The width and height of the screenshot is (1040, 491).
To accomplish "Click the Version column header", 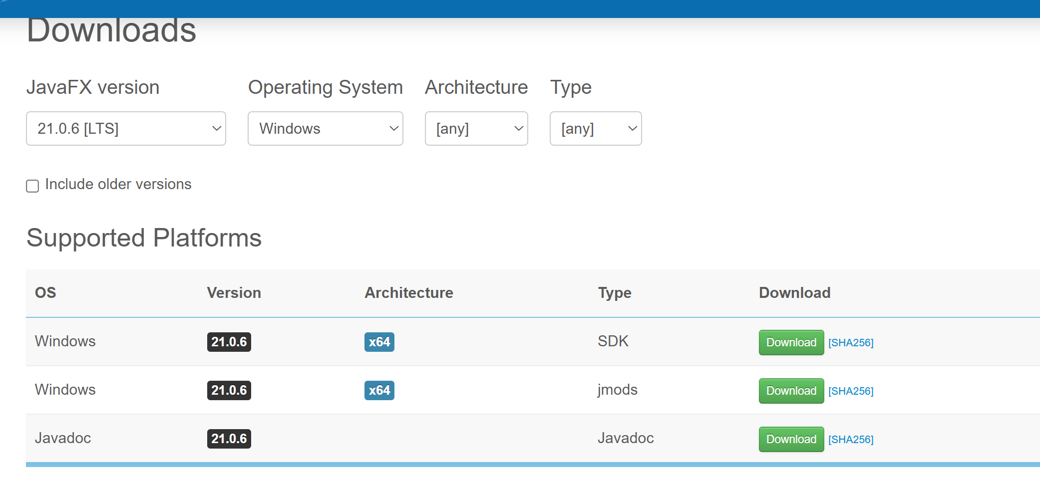I will click(x=234, y=292).
